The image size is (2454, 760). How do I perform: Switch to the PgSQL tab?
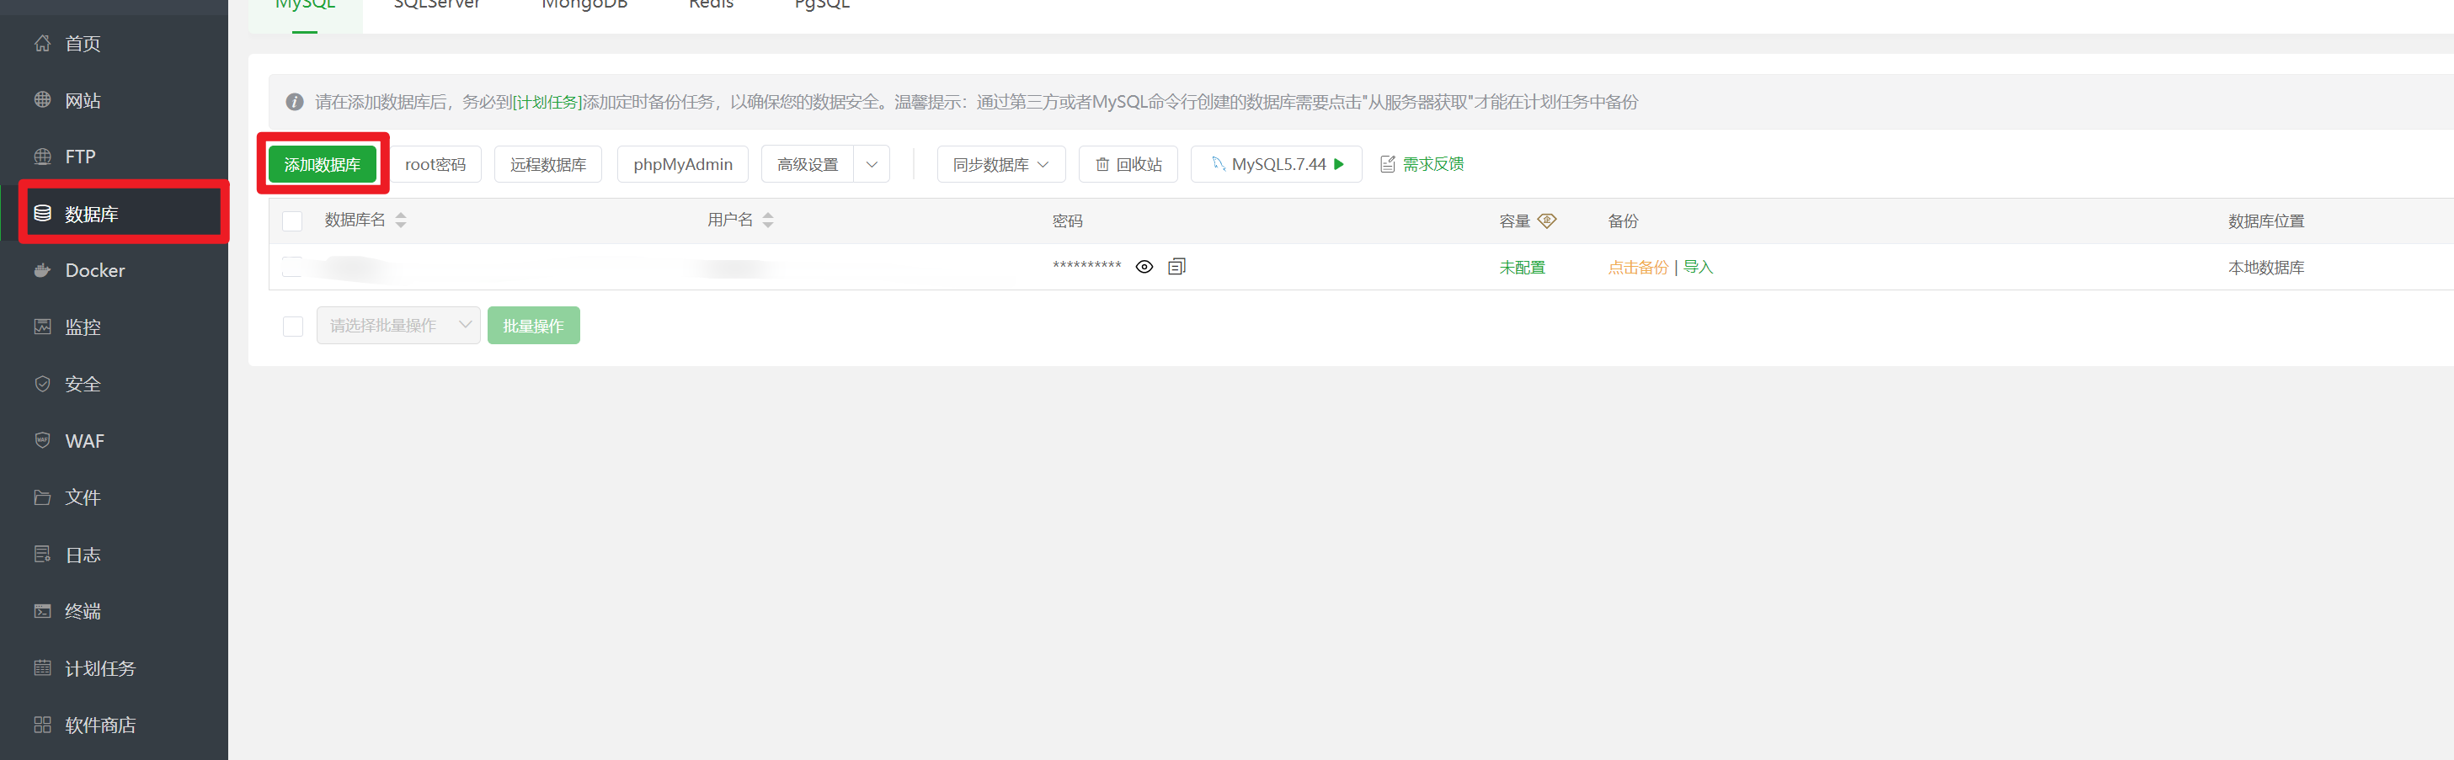tap(821, 8)
